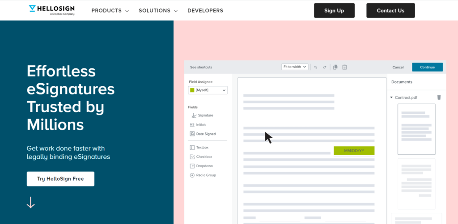Click the Contact Us button
Image resolution: width=458 pixels, height=224 pixels.
390,11
